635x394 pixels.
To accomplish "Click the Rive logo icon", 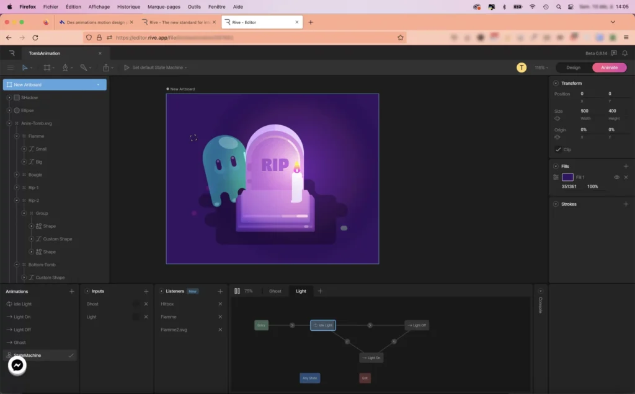I will click(12, 53).
